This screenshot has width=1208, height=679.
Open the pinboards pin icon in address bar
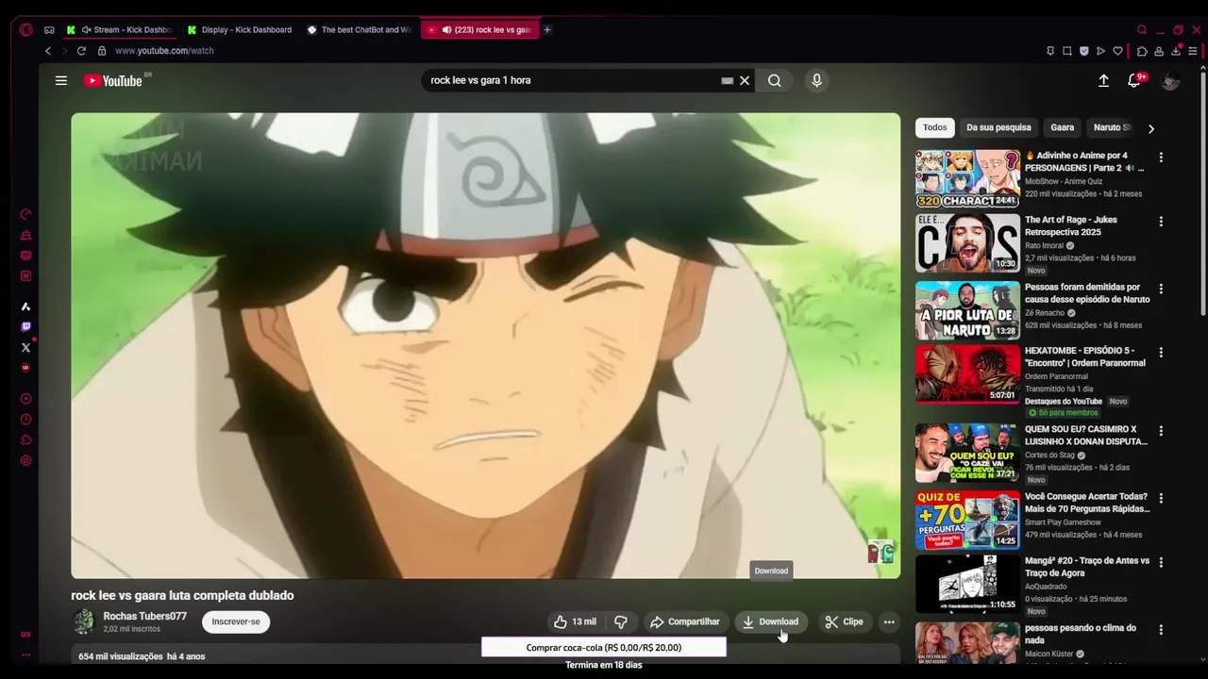(1050, 51)
